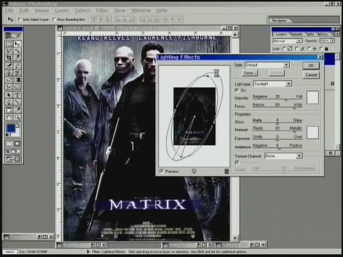The height and width of the screenshot is (257, 343).
Task: Click the document's scroll-down arrow
Action: 235,238
